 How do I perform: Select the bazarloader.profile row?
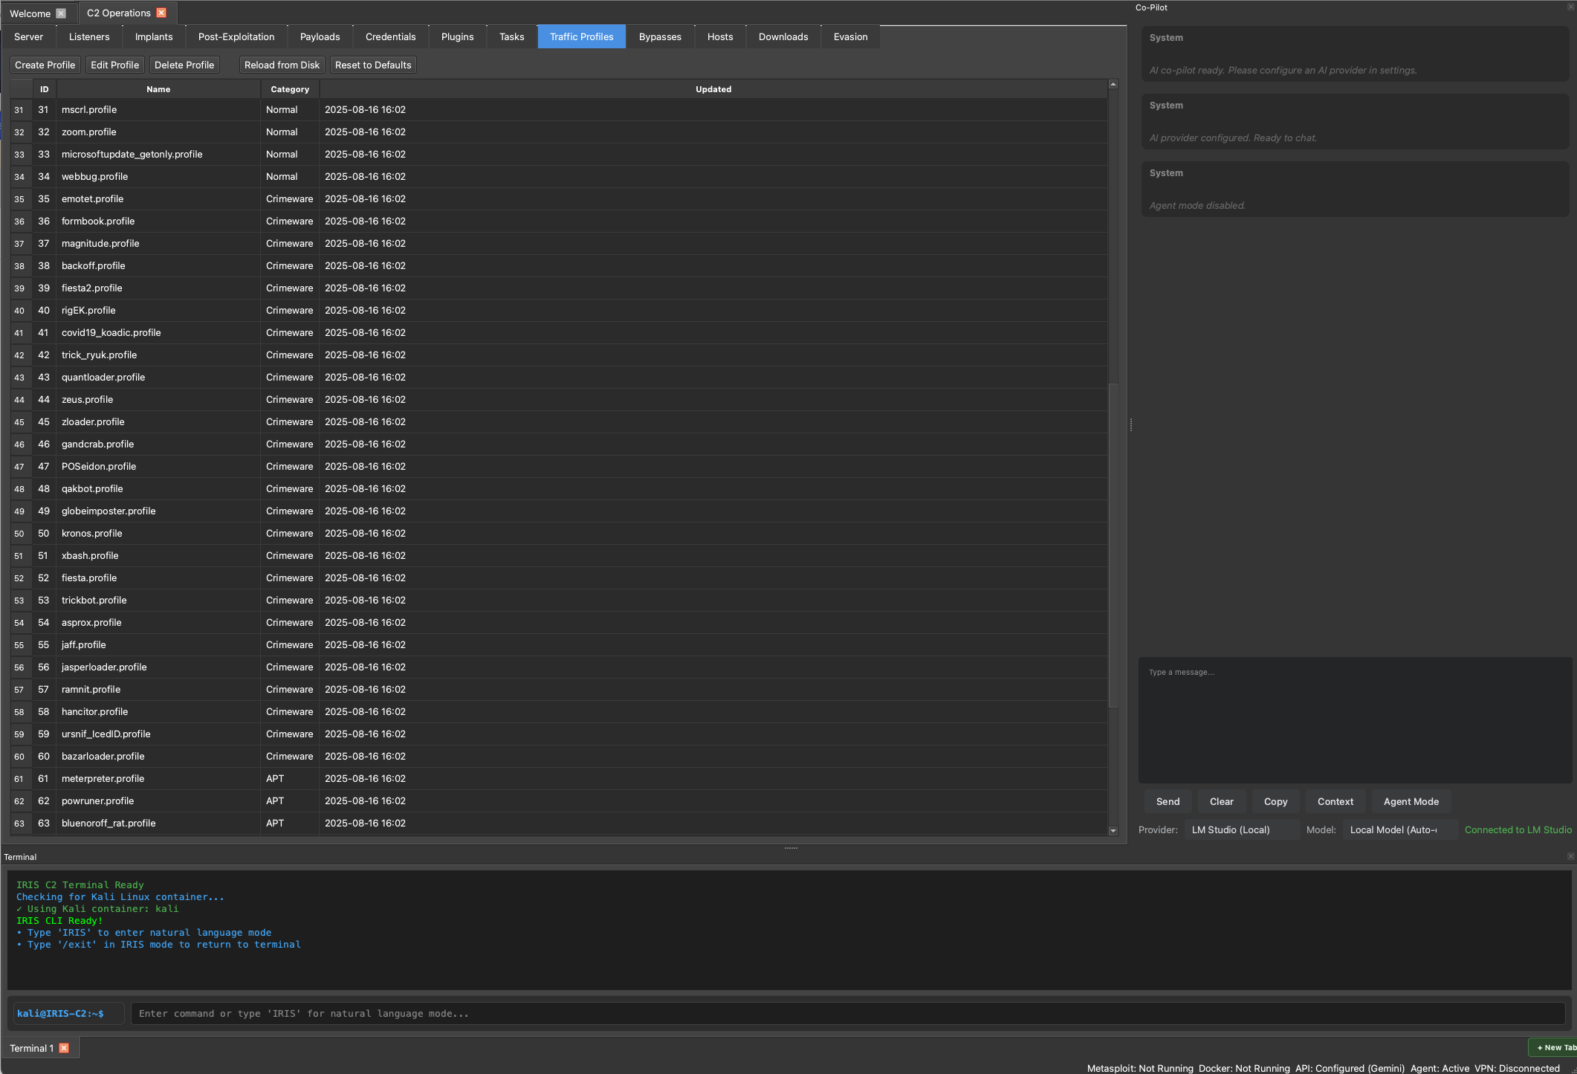[x=559, y=756]
